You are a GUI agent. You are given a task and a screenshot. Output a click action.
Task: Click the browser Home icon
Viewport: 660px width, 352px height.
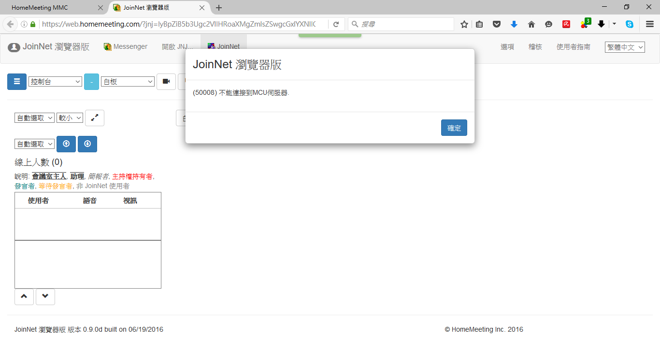point(531,24)
